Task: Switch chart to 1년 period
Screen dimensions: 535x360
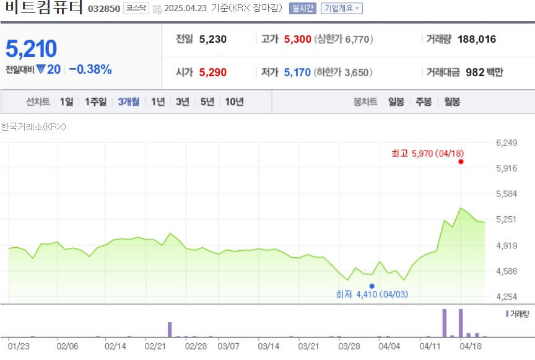Action: coord(158,102)
